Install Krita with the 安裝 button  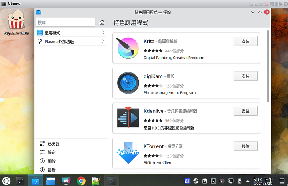pyautogui.click(x=245, y=41)
